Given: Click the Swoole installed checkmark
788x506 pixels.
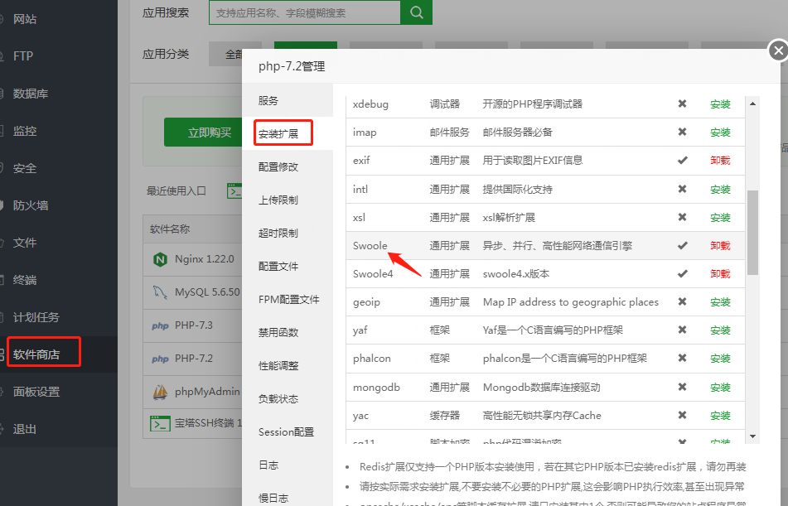Looking at the screenshot, I should coord(683,246).
